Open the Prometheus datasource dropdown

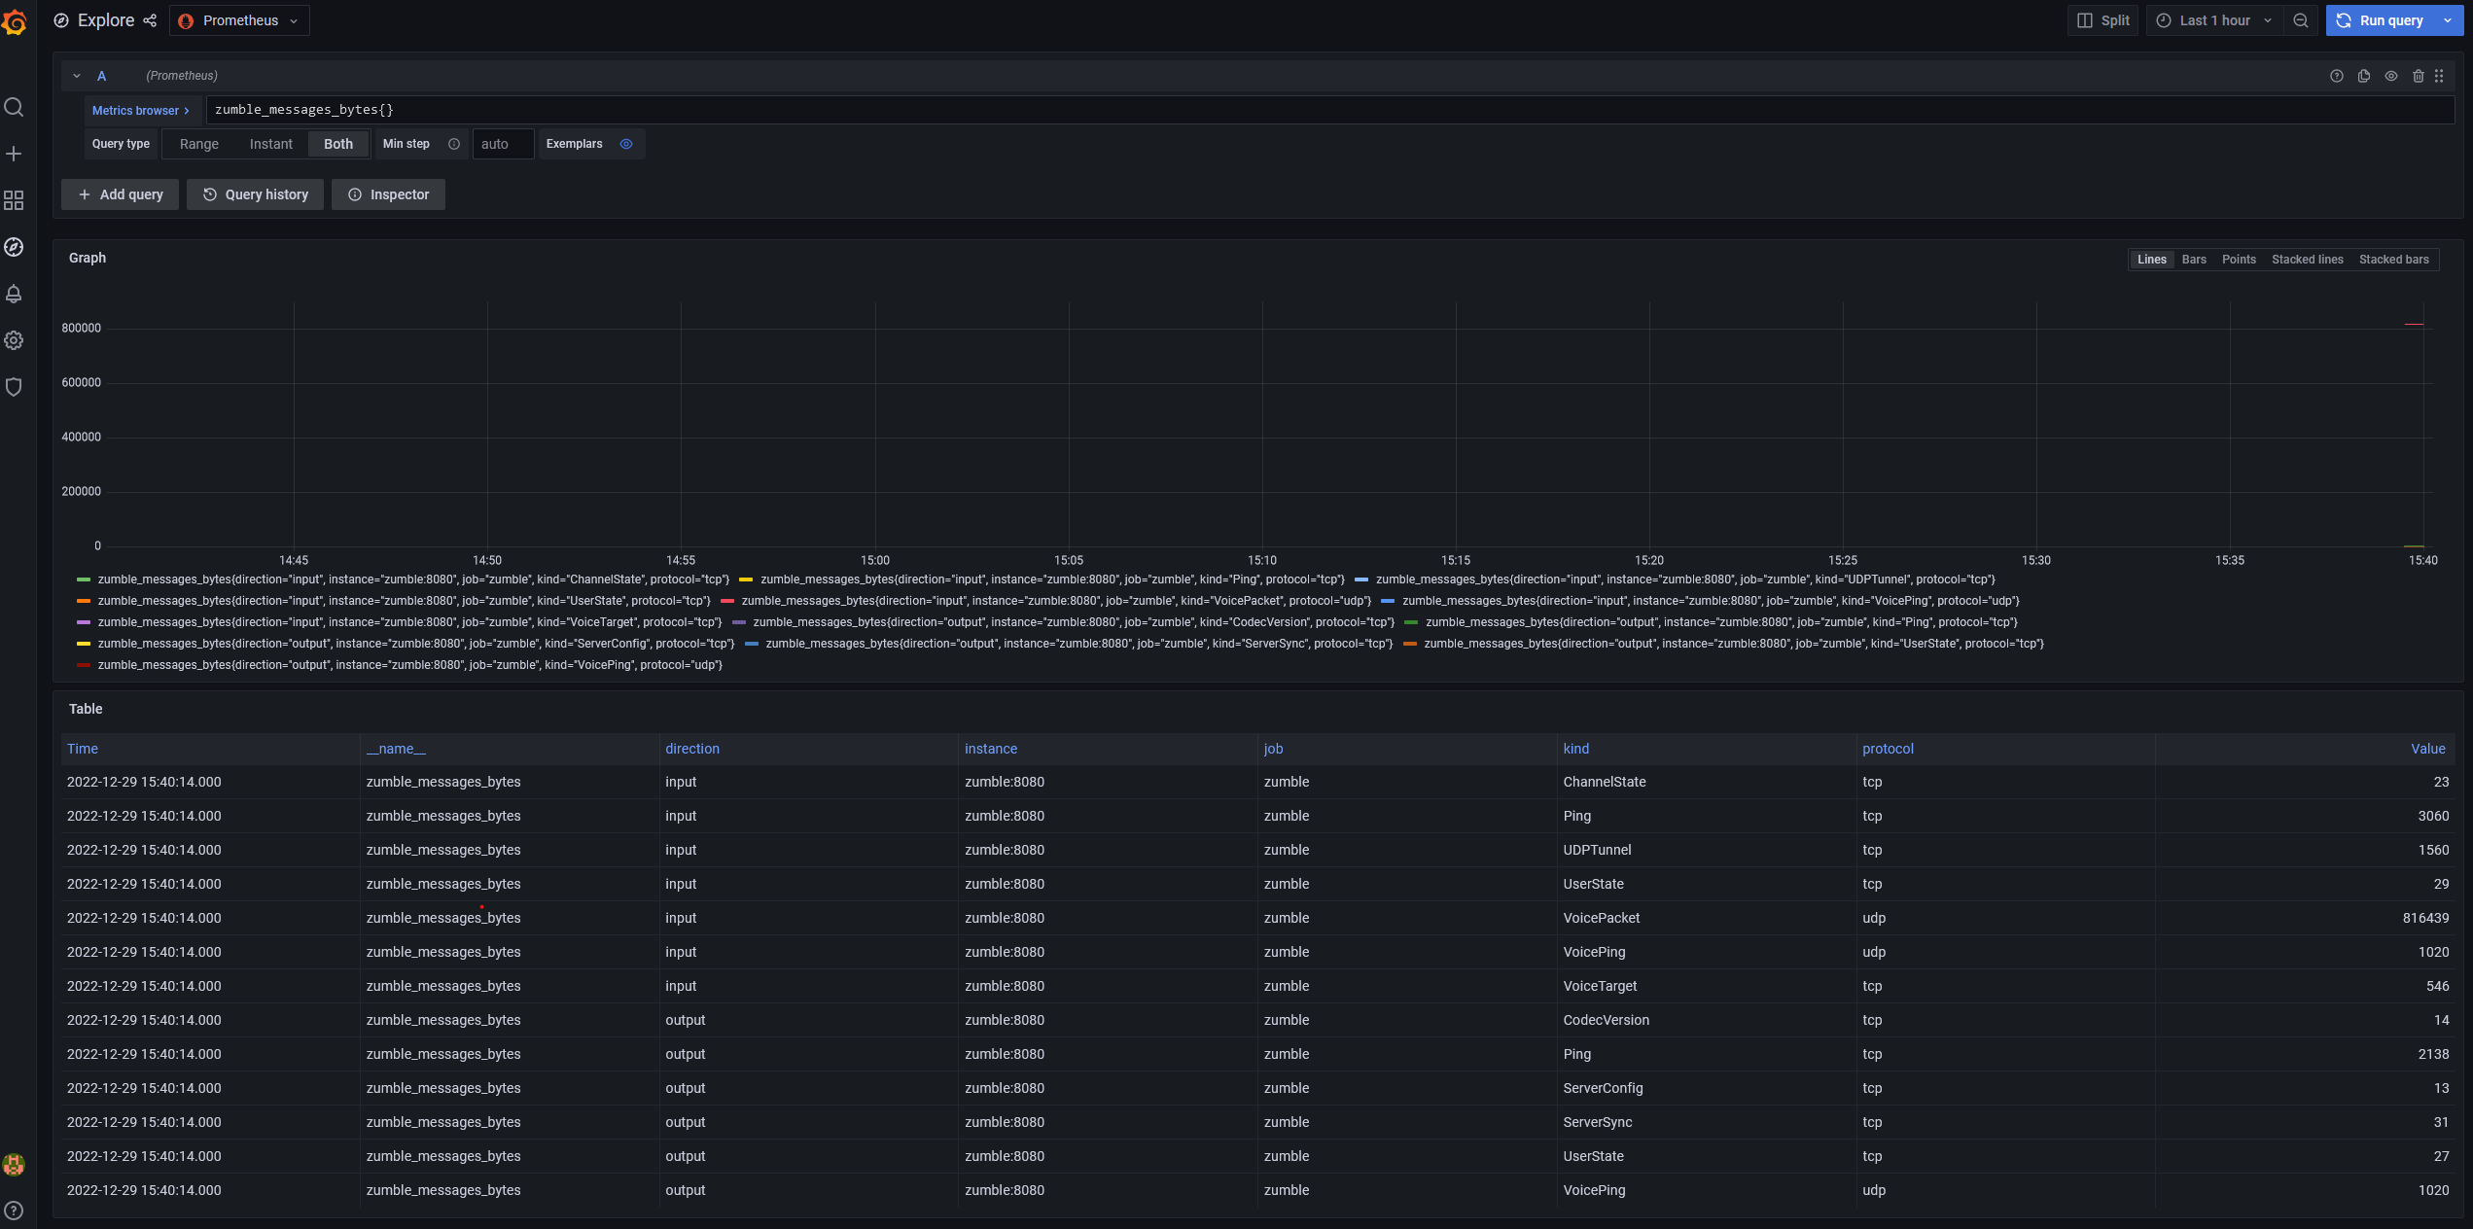pyautogui.click(x=239, y=20)
